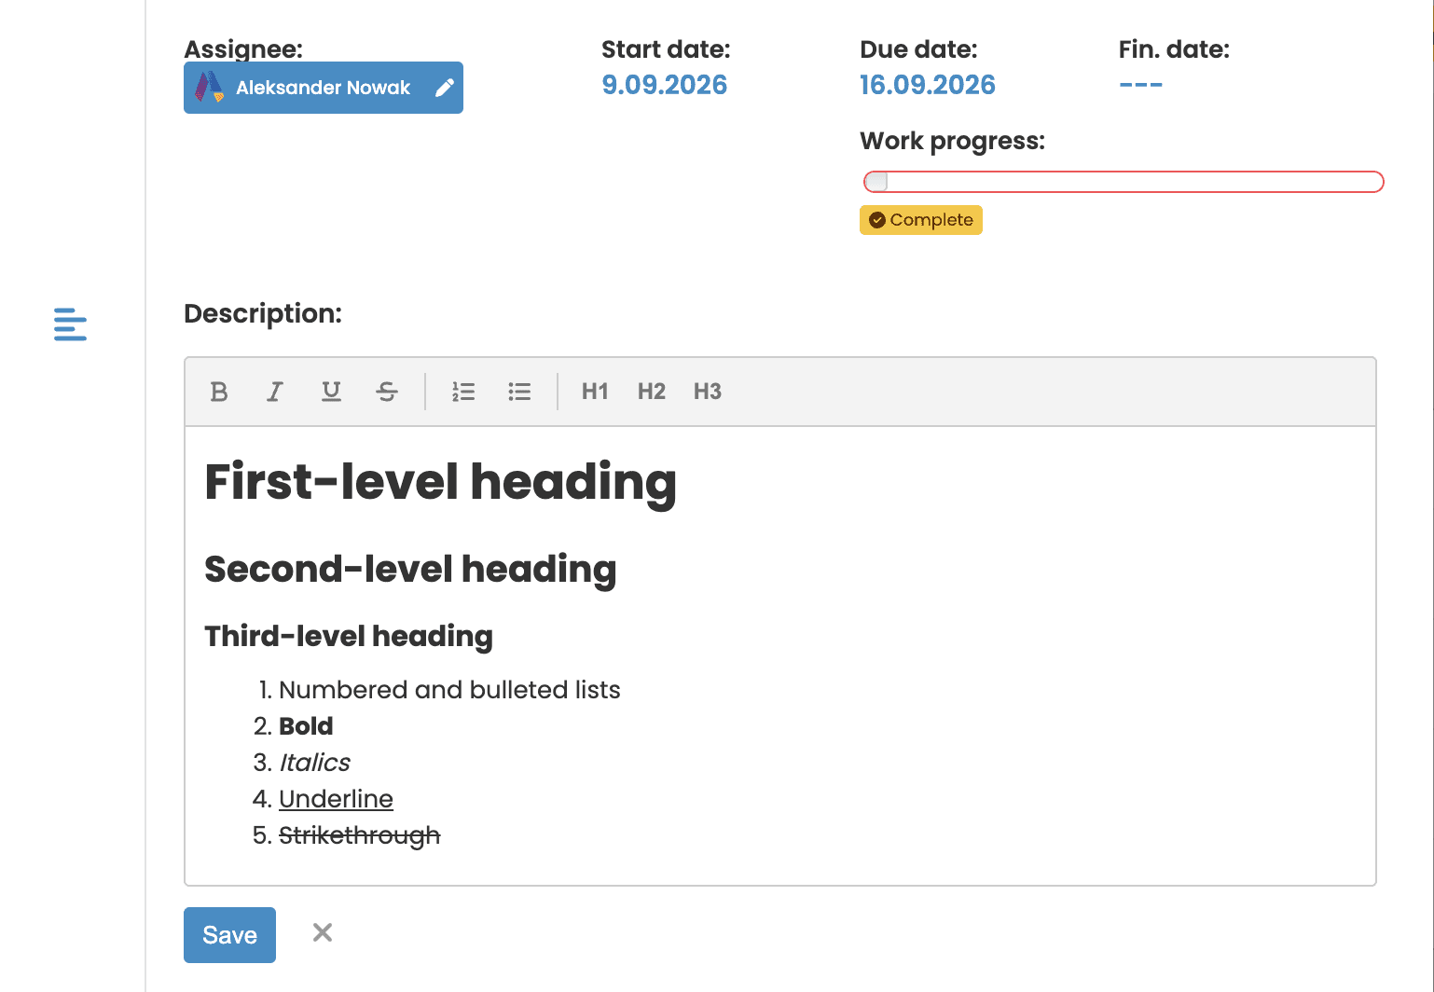Apply H3 heading style
This screenshot has width=1434, height=992.
(x=708, y=392)
